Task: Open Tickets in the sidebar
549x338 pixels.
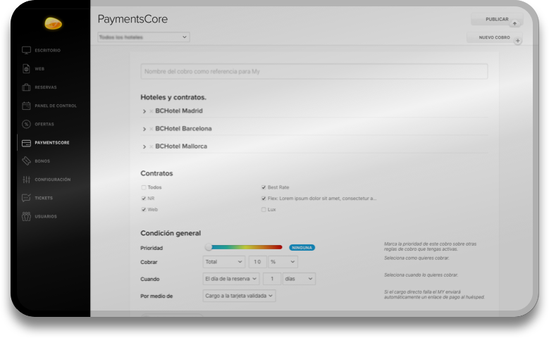Action: click(44, 198)
